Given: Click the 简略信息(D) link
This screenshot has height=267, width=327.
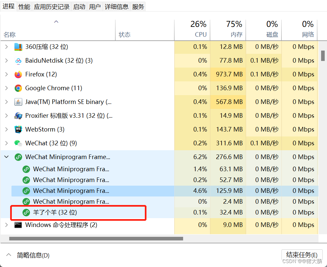Looking at the screenshot, I should coord(33,255).
